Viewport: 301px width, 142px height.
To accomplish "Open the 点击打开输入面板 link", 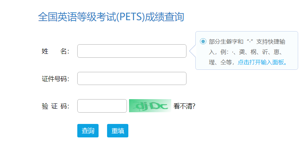I will pos(262,62).
